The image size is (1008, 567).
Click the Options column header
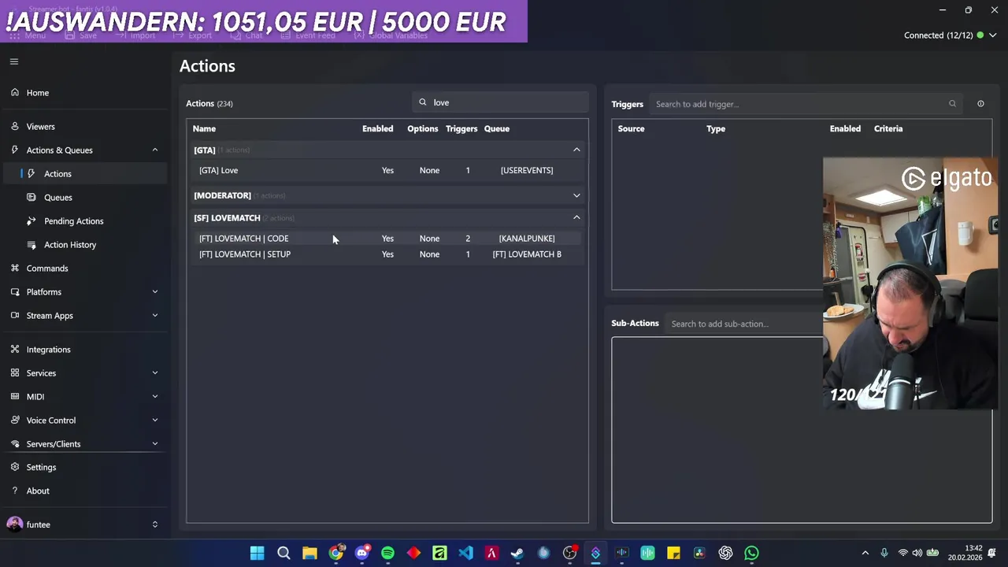[423, 128]
